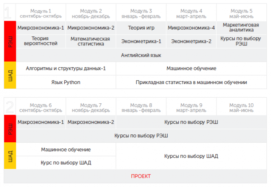Click Курсы по выбору РЭШ beside Макроэкономика-2
The height and width of the screenshot is (187, 271).
[x=191, y=122]
